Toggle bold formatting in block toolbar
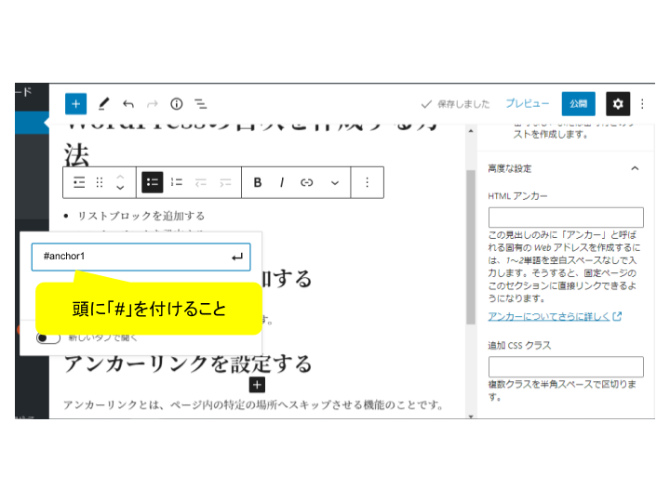The image size is (670, 502). 258,182
